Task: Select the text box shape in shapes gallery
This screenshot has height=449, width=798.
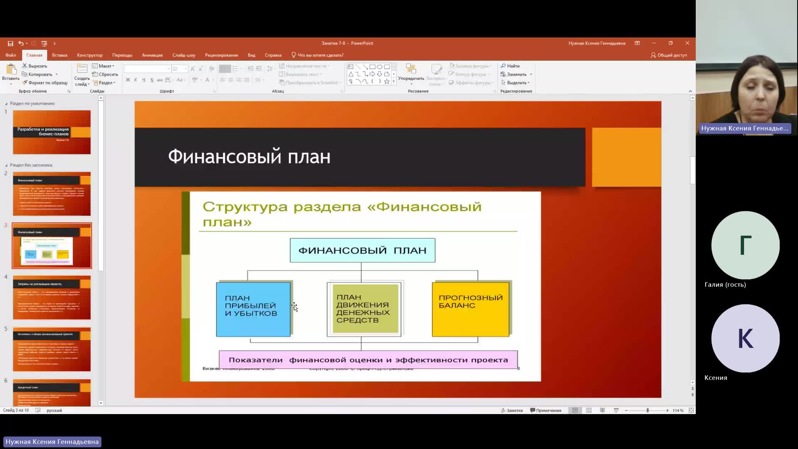Action: pos(350,67)
